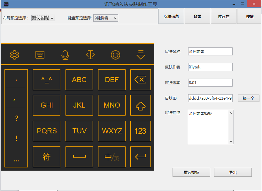The width and height of the screenshot is (262, 191).
Task: Switch to the 背景 tab
Action: (x=197, y=16)
